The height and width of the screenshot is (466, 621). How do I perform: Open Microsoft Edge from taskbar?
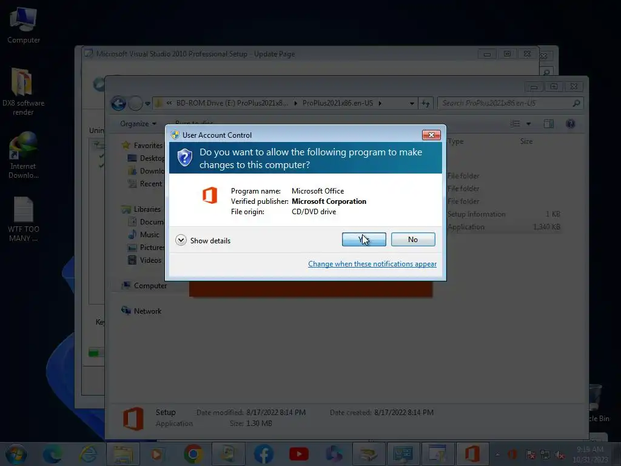52,454
